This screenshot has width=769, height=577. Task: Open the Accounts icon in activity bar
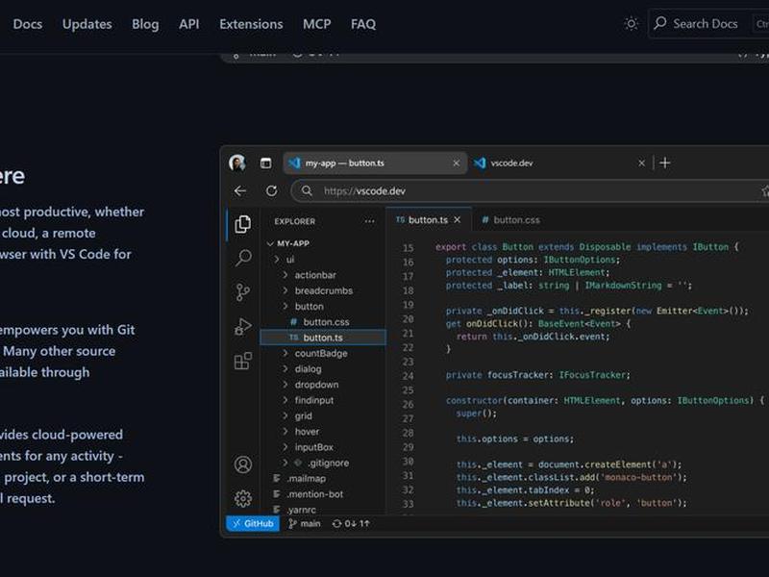(x=243, y=464)
